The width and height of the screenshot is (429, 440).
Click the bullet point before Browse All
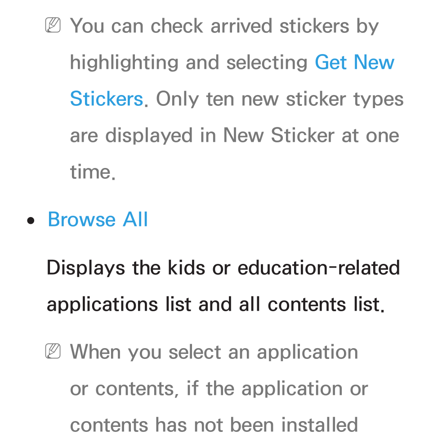[31, 221]
